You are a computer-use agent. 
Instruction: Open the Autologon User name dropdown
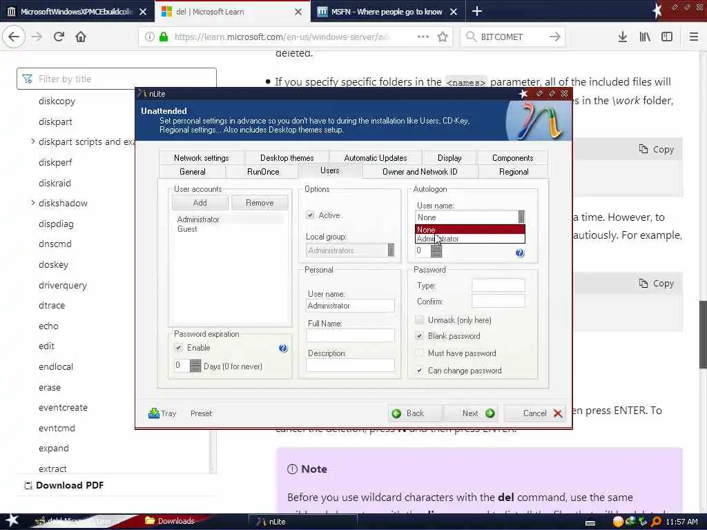click(469, 217)
